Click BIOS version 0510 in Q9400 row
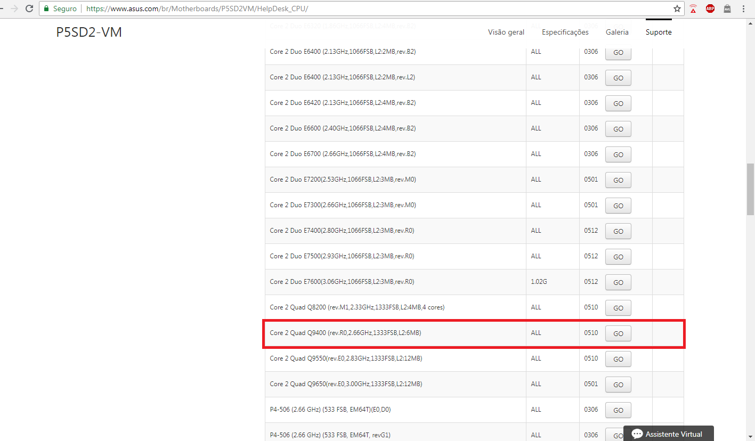755x441 pixels. coord(591,333)
